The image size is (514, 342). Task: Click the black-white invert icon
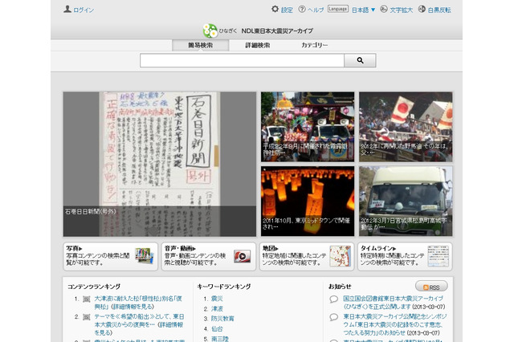pos(422,9)
